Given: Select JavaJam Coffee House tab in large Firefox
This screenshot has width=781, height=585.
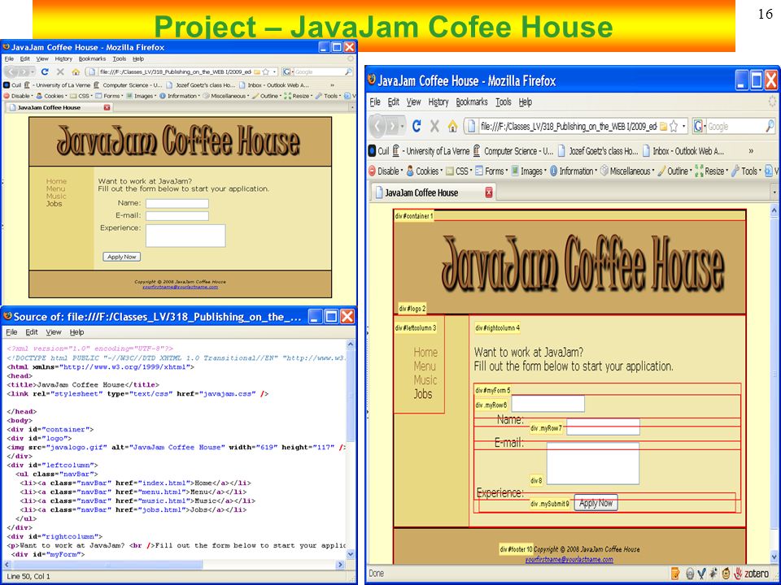Looking at the screenshot, I should [432, 193].
